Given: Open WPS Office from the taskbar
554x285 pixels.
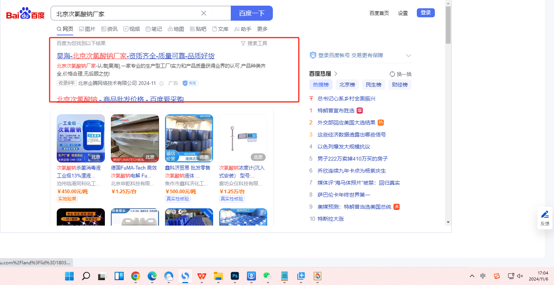Looking at the screenshot, I should pyautogui.click(x=202, y=276).
